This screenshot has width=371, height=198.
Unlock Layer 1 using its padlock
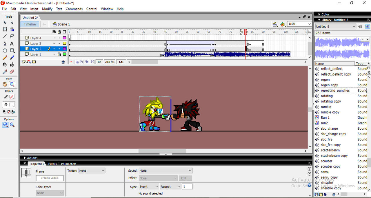(59, 54)
